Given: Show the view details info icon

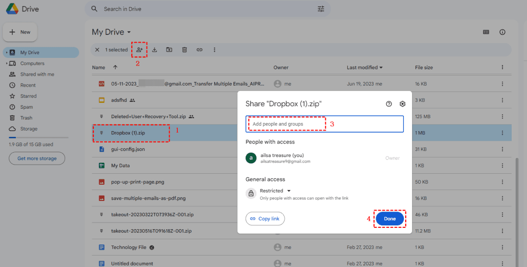Looking at the screenshot, I should coord(503,32).
